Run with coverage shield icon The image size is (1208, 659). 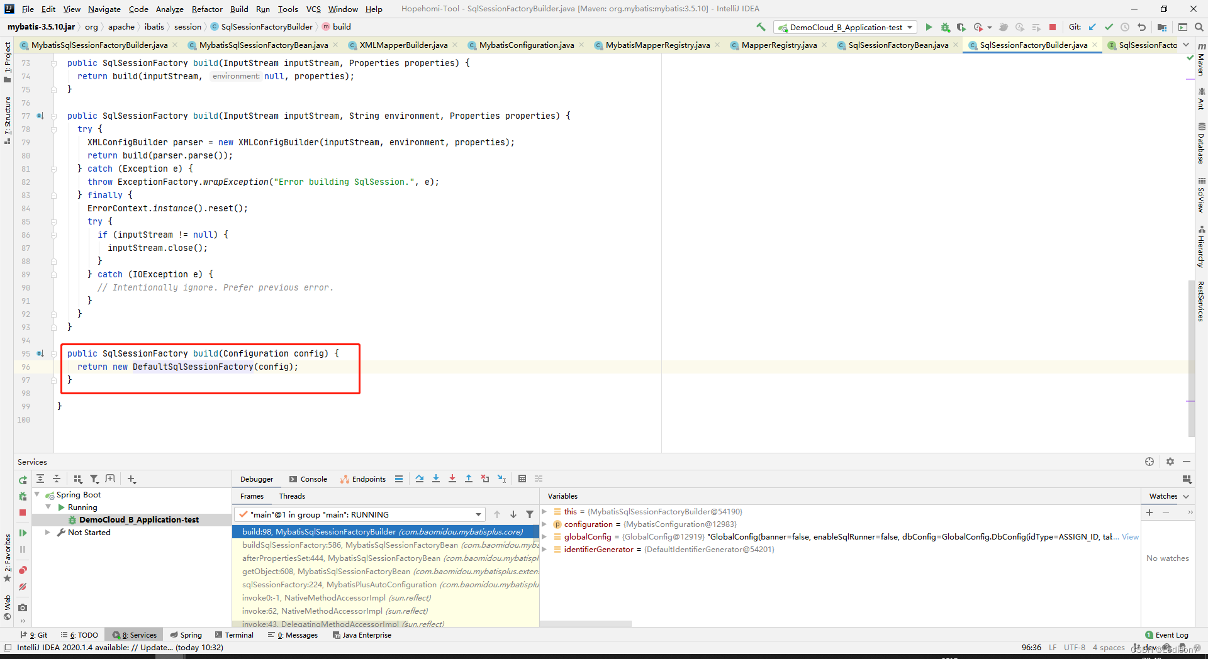[961, 27]
